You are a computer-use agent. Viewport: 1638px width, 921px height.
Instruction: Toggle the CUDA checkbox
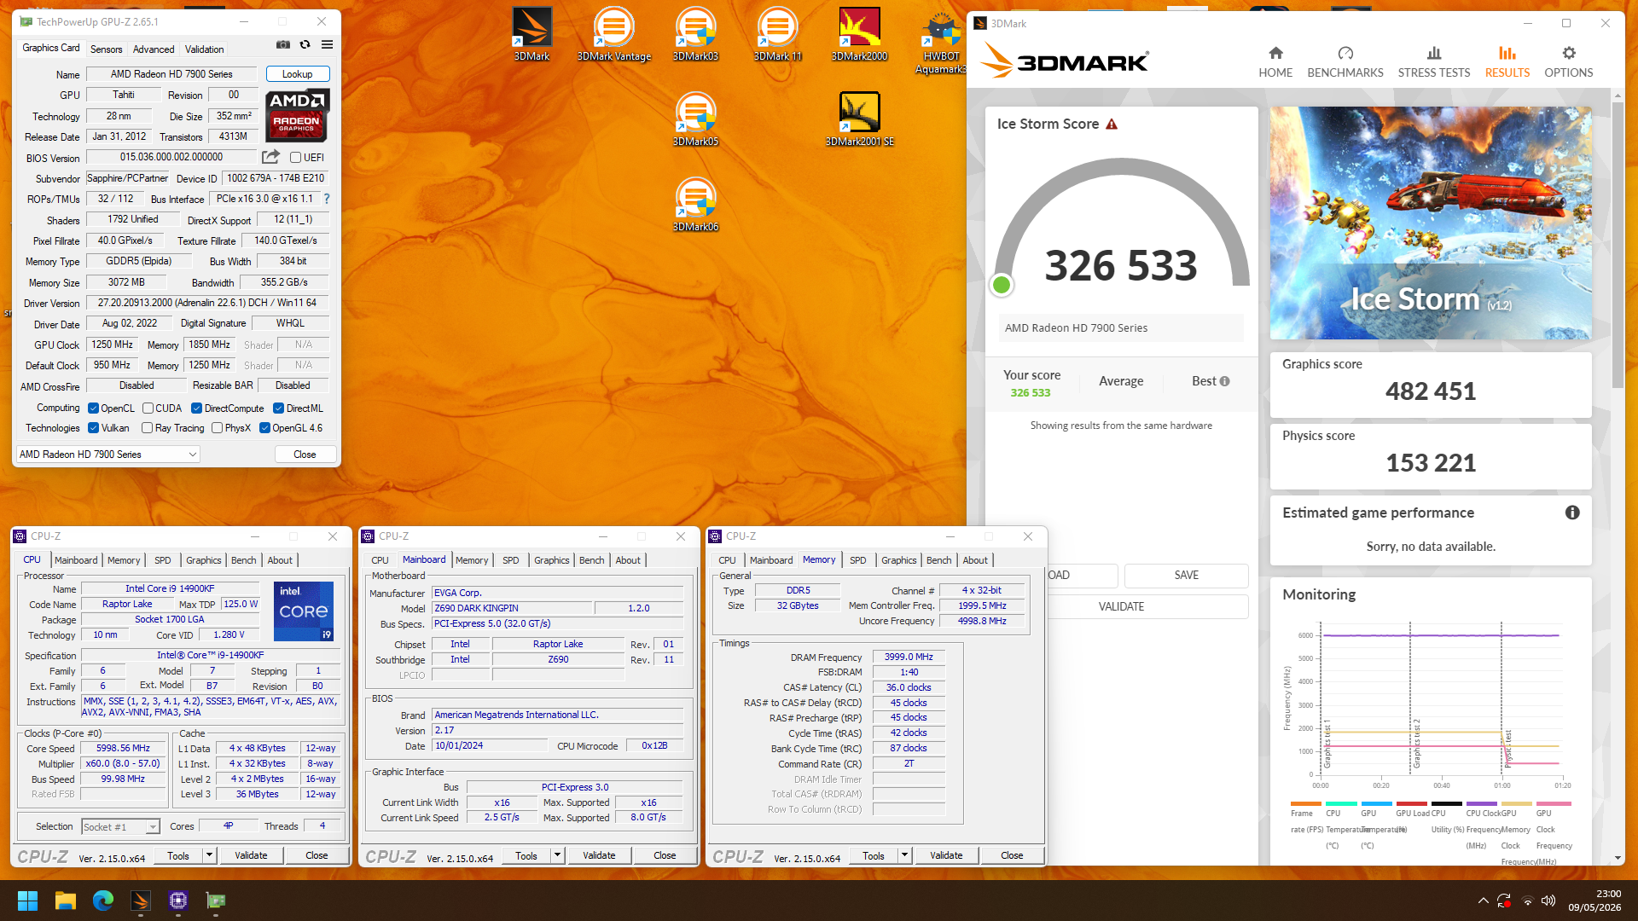(148, 408)
